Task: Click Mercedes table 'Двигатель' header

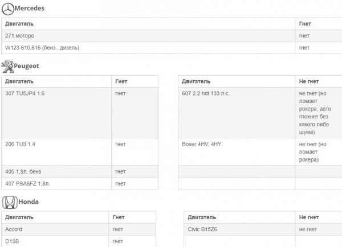Action: 148,24
